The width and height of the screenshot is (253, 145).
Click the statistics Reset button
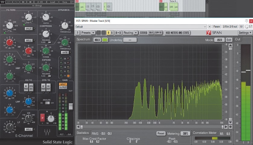(161, 134)
